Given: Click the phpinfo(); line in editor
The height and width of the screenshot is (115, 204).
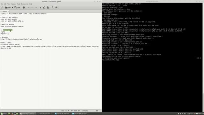Looking at the screenshot, I should point(5,34).
